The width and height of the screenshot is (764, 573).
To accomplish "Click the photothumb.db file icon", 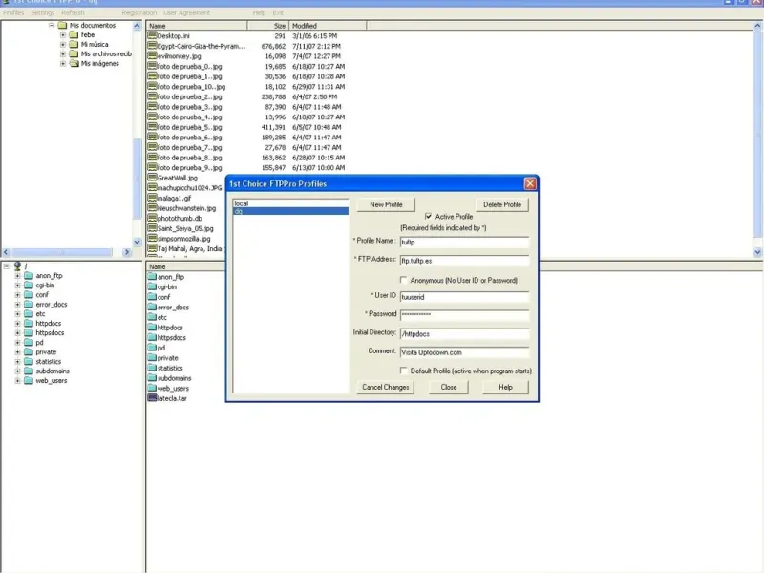I will [152, 219].
